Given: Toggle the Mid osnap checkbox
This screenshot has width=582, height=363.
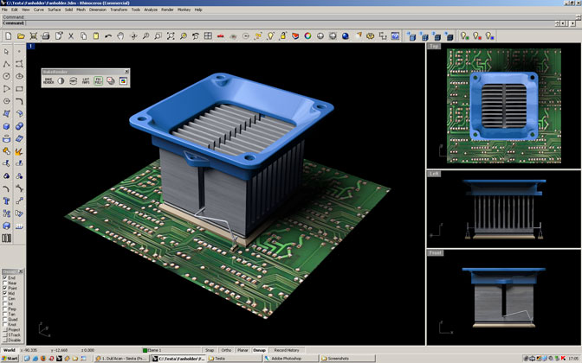Looking at the screenshot, I should click(5, 293).
